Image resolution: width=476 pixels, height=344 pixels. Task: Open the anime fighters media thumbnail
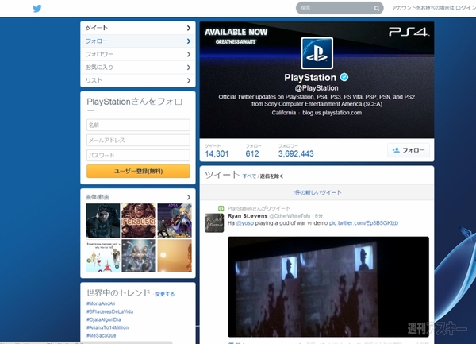click(175, 220)
